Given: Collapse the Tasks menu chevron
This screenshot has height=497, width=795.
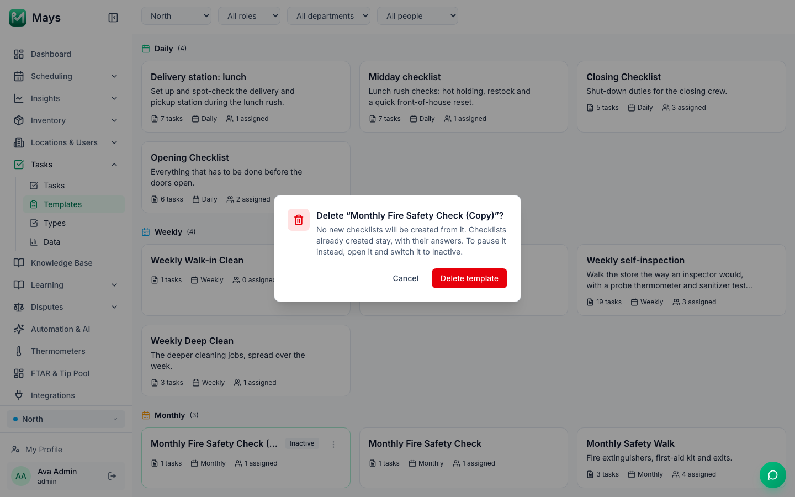Looking at the screenshot, I should (114, 165).
